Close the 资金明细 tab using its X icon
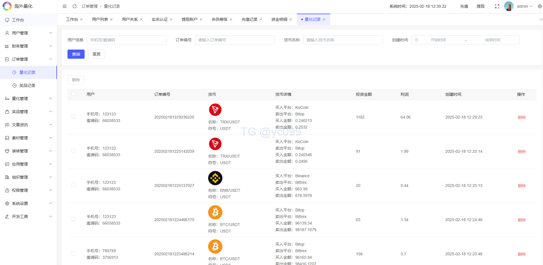This screenshot has width=543, height=265. coord(291,19)
